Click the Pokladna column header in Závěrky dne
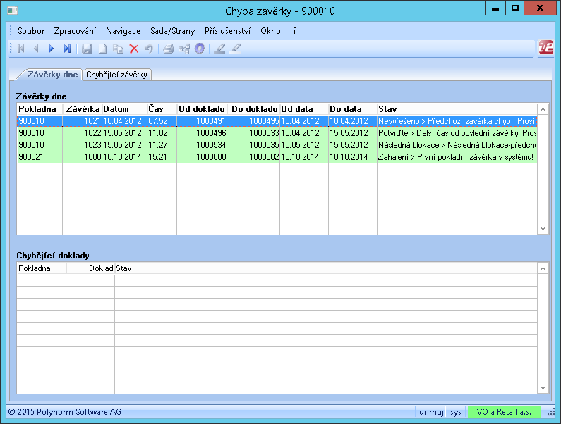This screenshot has height=424, width=561. 40,109
